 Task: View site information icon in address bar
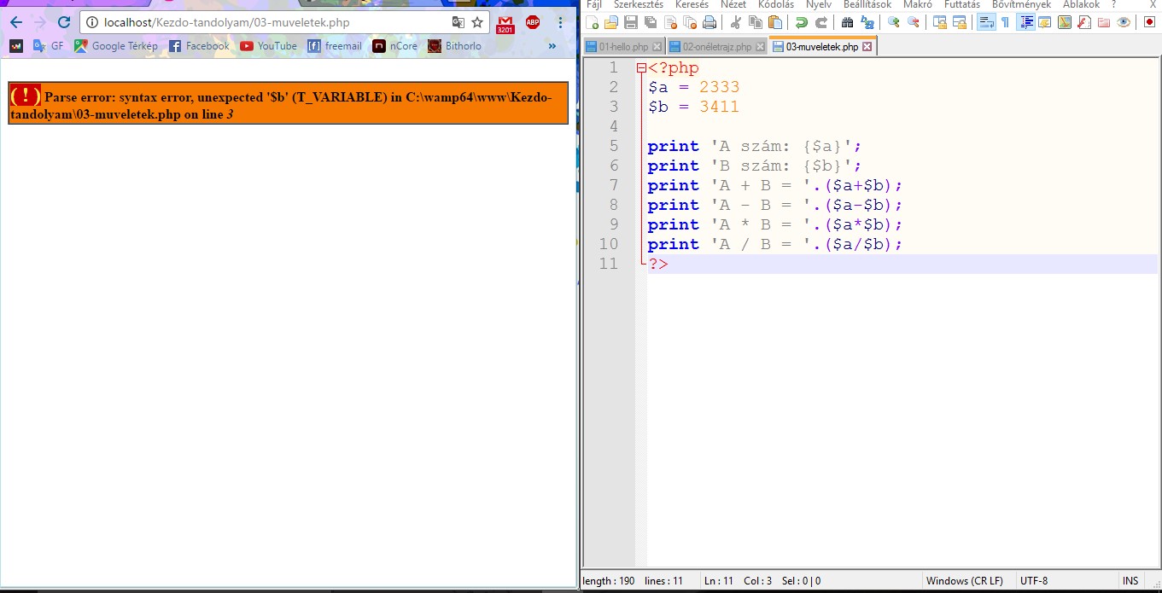92,22
